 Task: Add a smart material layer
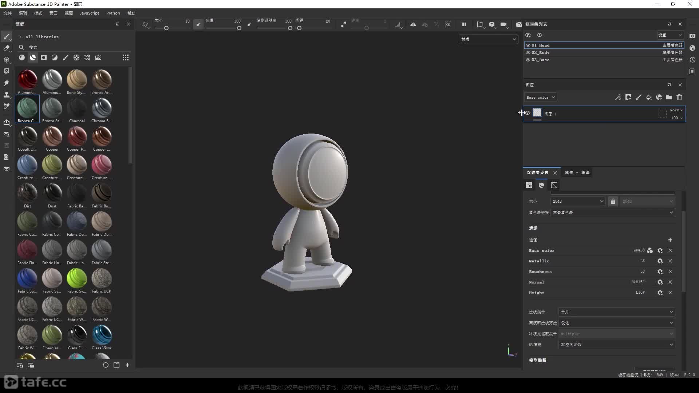click(659, 97)
